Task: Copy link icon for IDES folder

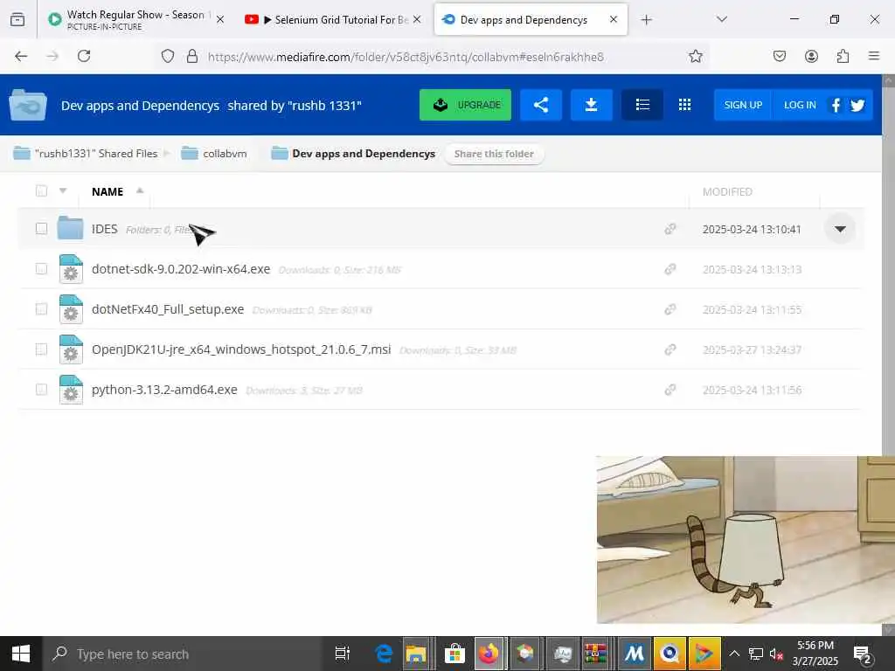Action: tap(670, 229)
